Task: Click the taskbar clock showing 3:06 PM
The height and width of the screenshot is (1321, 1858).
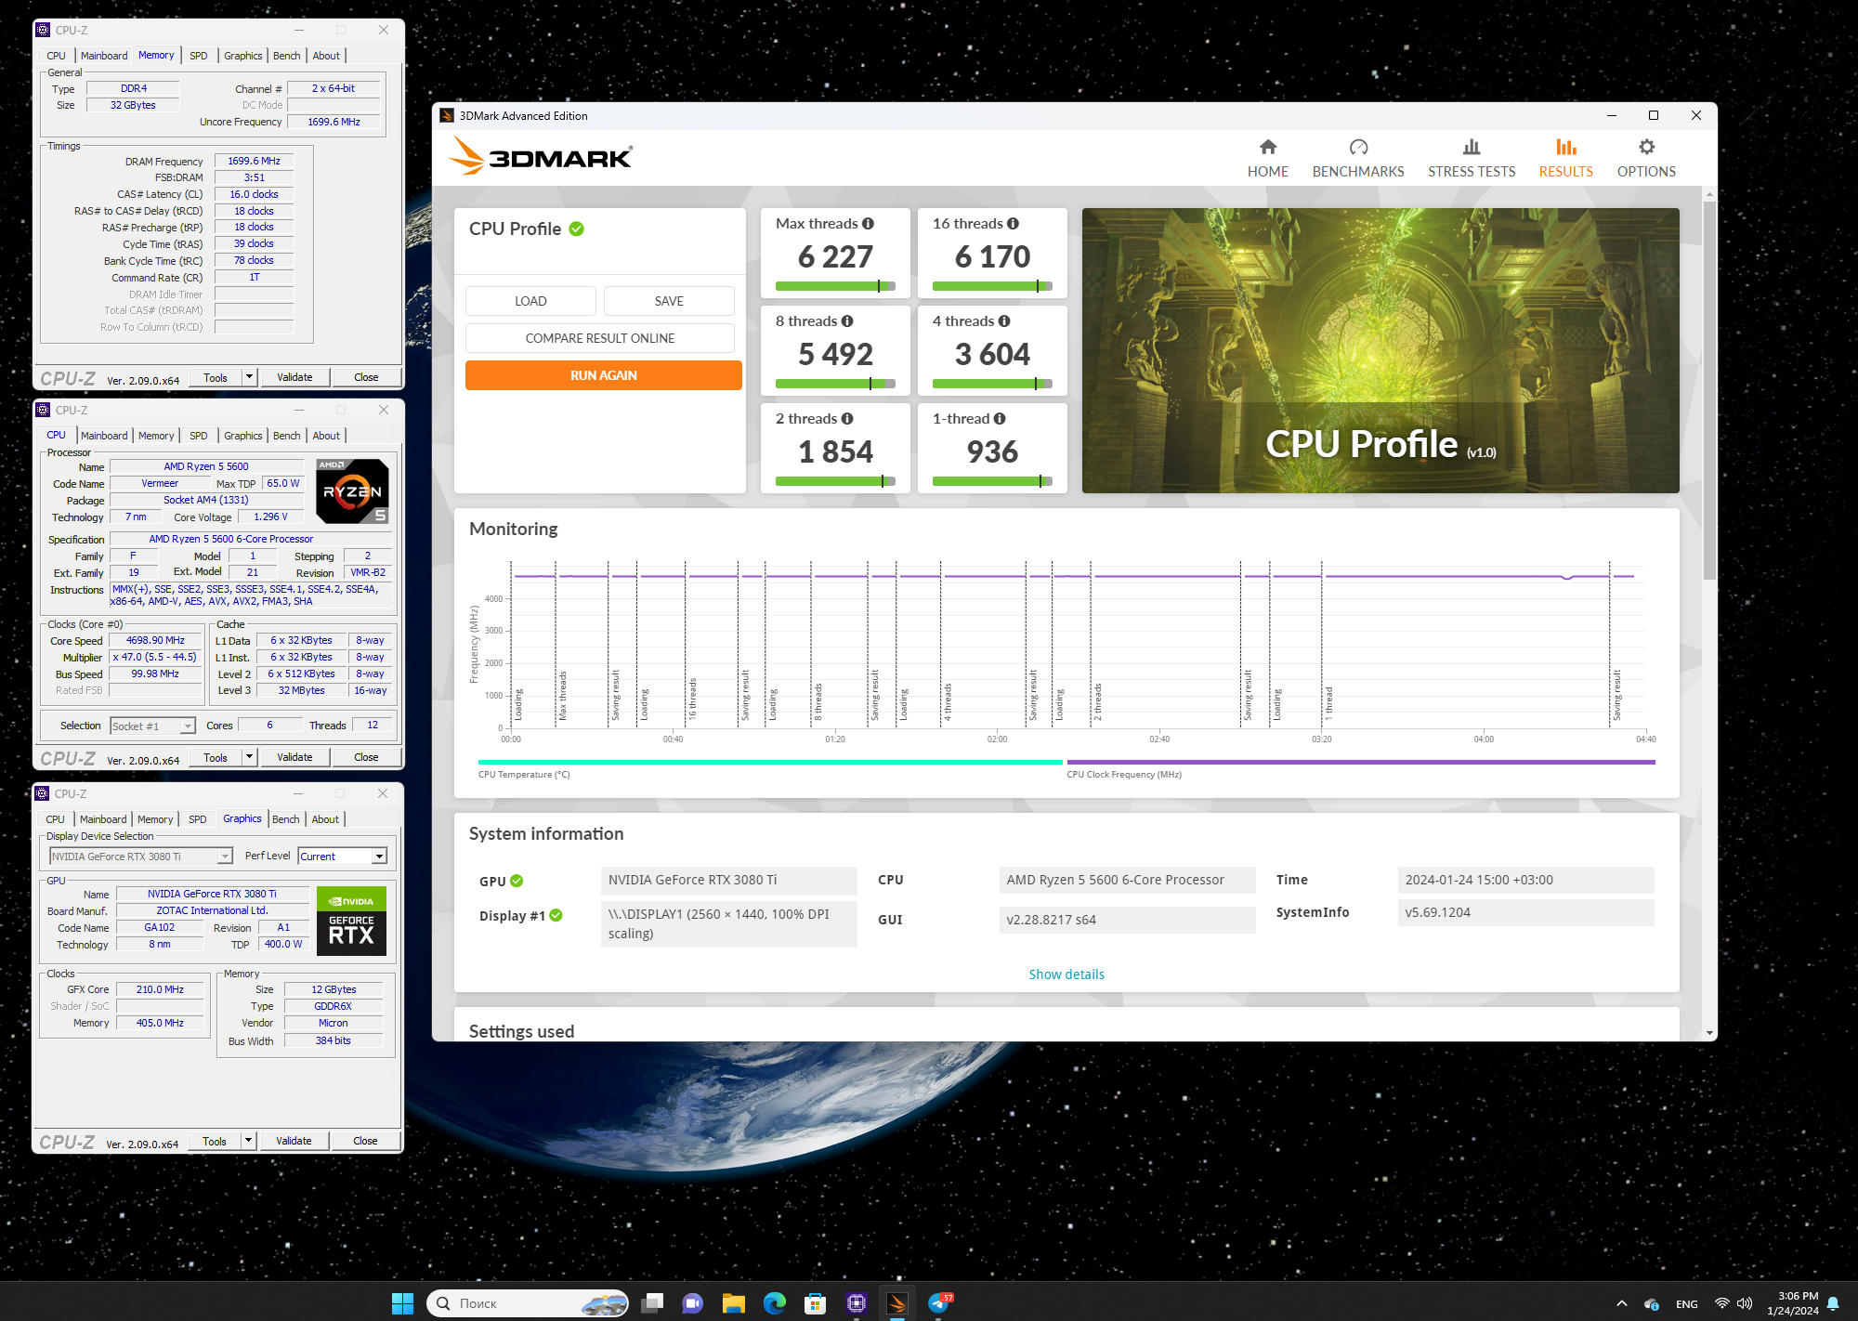Action: click(x=1794, y=1303)
